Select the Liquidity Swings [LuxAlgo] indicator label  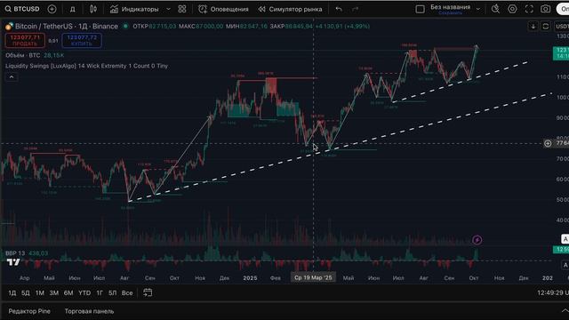pyautogui.click(x=87, y=66)
